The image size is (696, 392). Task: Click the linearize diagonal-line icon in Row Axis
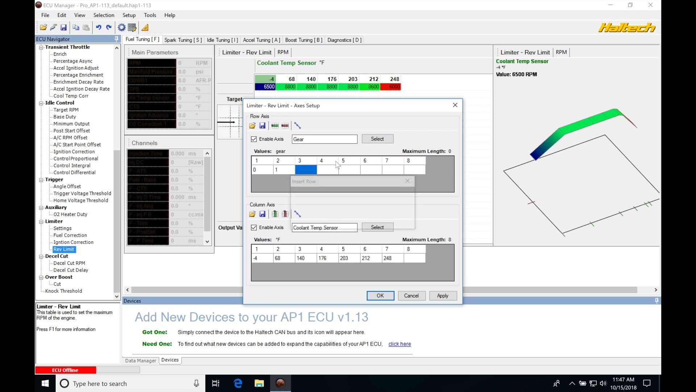[298, 126]
